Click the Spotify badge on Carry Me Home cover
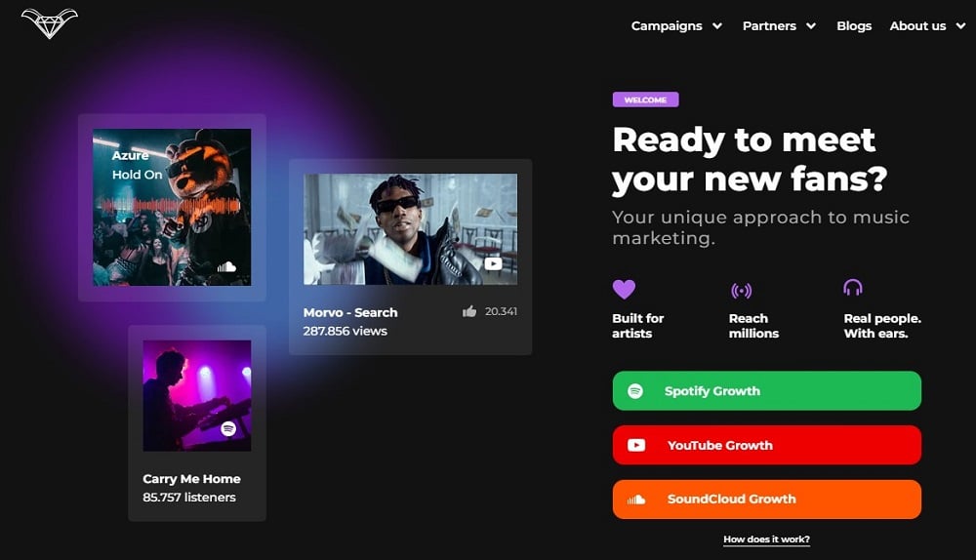 click(228, 428)
